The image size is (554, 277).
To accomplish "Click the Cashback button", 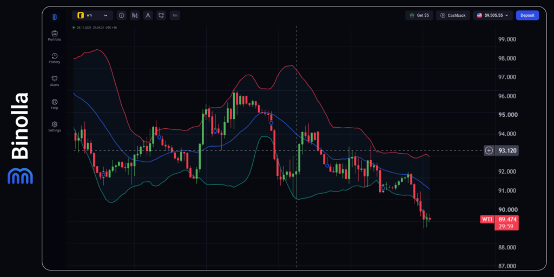I will pyautogui.click(x=453, y=16).
